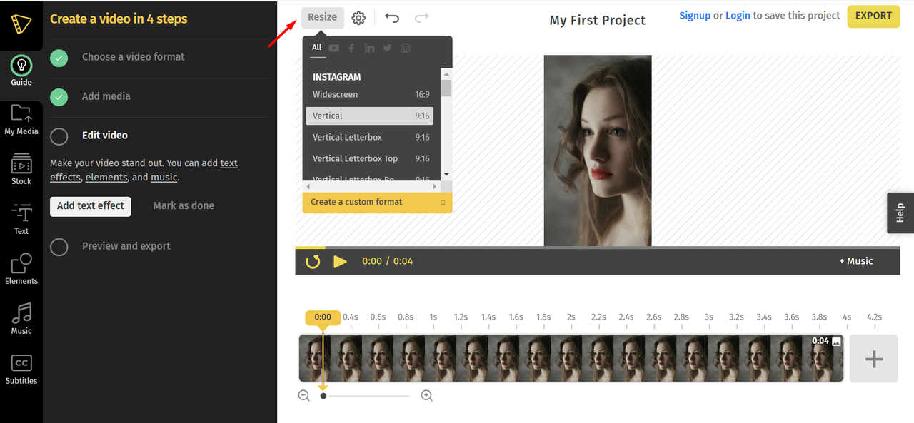Screen dimensions: 914x423
Task: Filter formats by YouTube icon
Action: pos(333,48)
